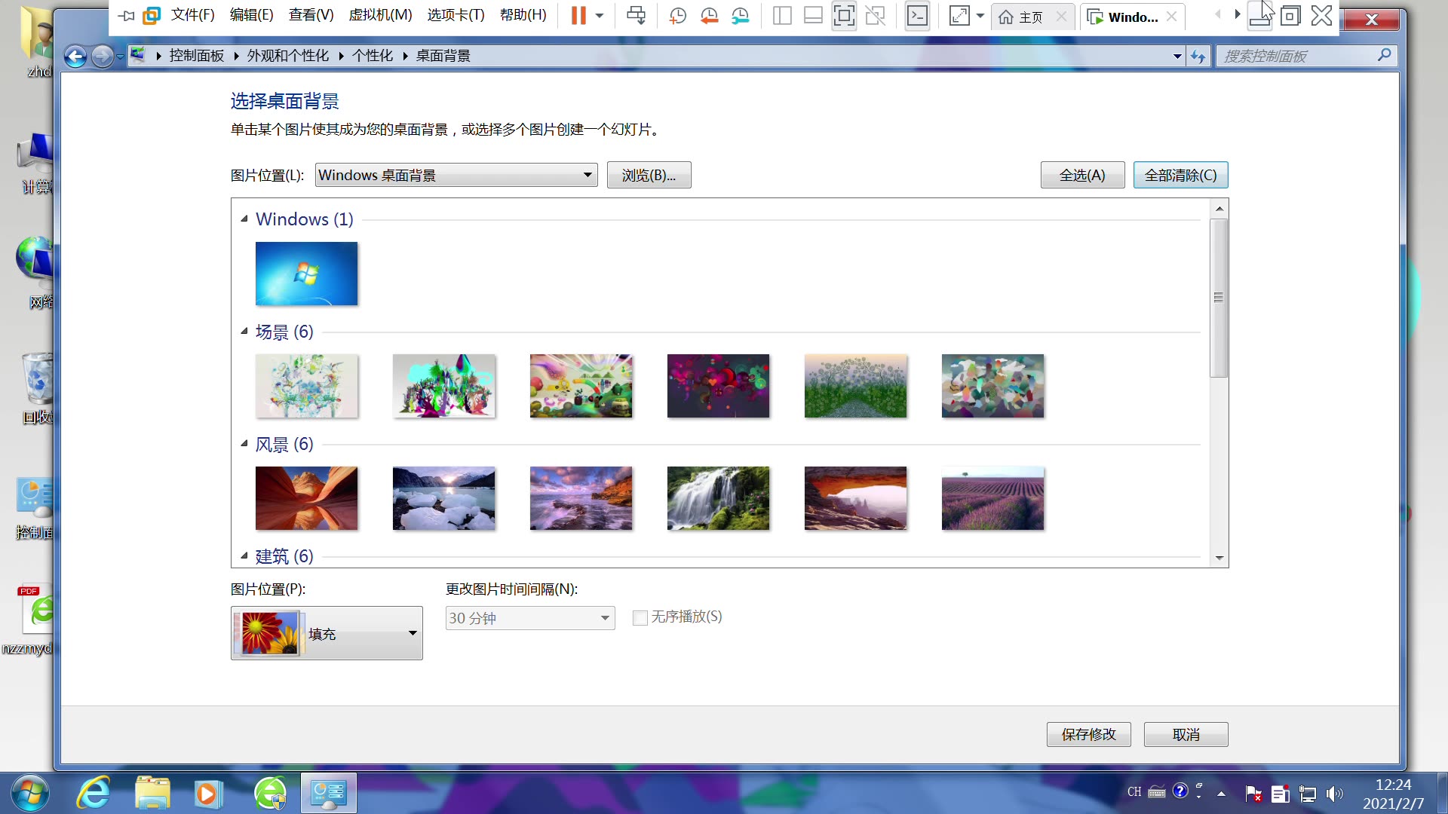
Task: Enable the 无序播放(S) shuffle checkbox
Action: click(x=640, y=617)
